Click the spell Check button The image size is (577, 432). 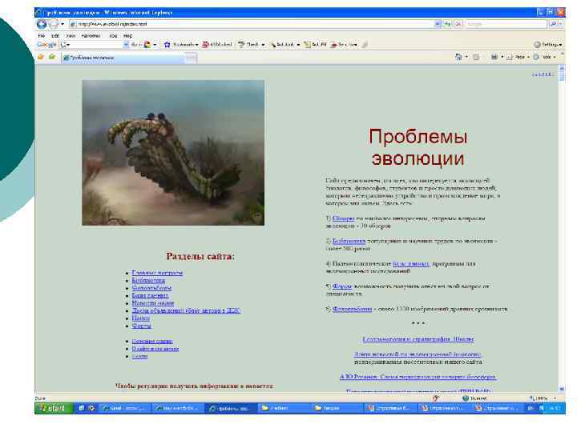coord(248,45)
